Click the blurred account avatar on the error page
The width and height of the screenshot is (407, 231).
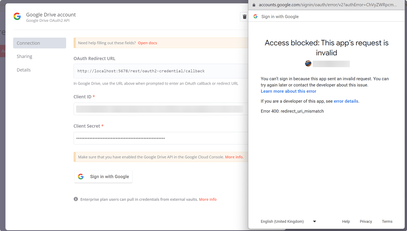click(308, 63)
